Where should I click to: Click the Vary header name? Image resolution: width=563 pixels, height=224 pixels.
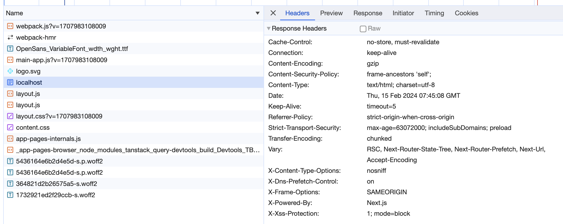point(275,149)
